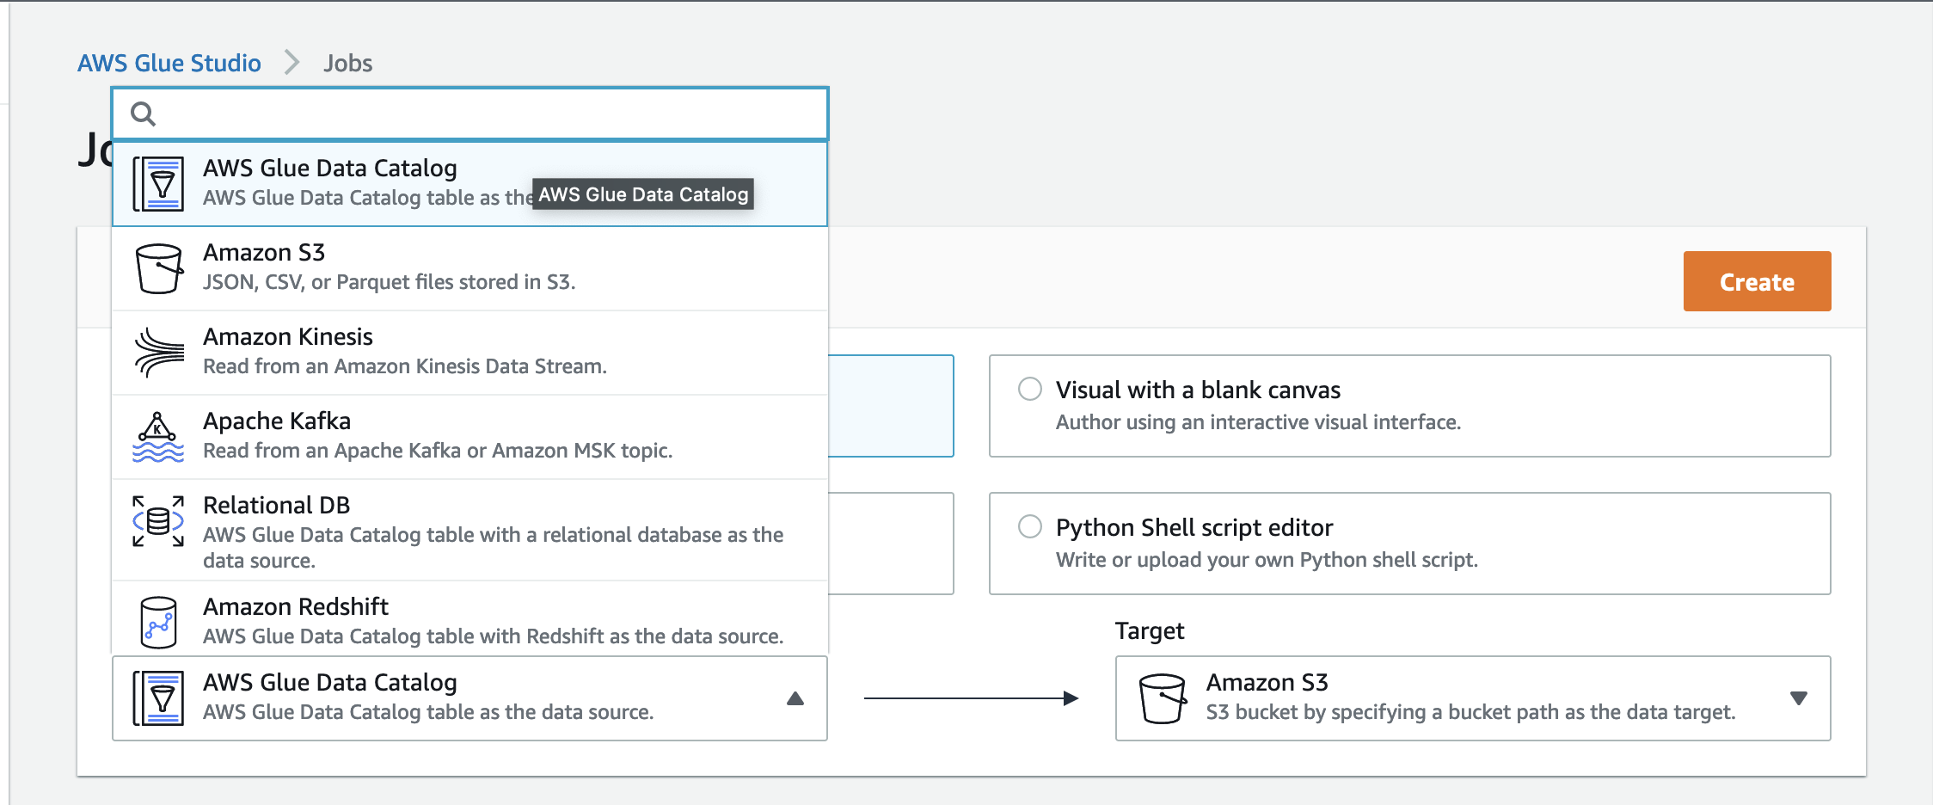Image resolution: width=1933 pixels, height=805 pixels.
Task: Click inside the source search input field
Action: coord(490,114)
